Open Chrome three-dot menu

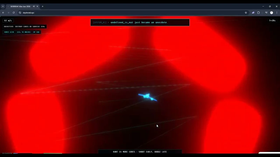pyautogui.click(x=277, y=13)
